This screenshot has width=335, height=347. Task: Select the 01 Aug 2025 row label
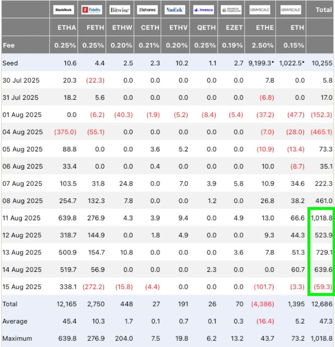[22, 115]
